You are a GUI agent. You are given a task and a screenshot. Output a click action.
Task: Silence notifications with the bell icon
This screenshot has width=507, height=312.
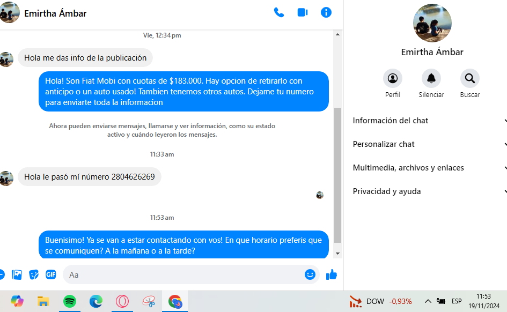[x=431, y=79]
